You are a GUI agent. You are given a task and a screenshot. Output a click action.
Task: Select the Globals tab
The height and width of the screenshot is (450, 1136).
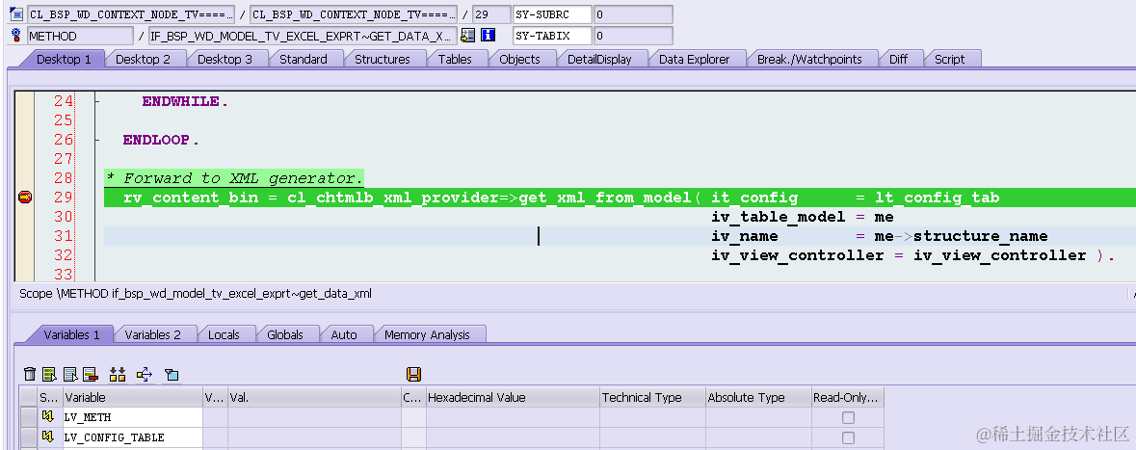[x=285, y=334]
